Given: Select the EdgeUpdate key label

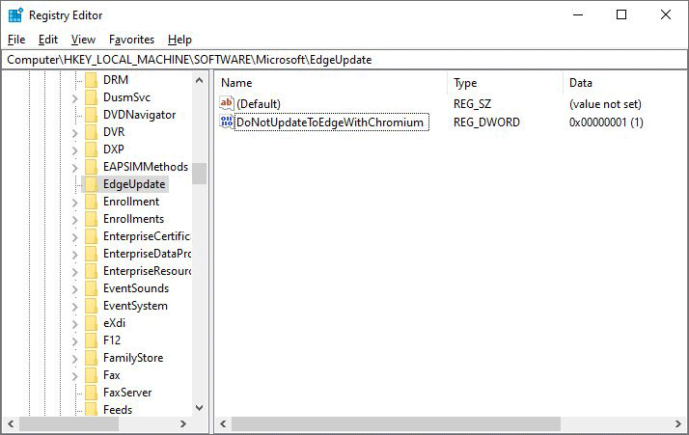Looking at the screenshot, I should click(x=134, y=184).
